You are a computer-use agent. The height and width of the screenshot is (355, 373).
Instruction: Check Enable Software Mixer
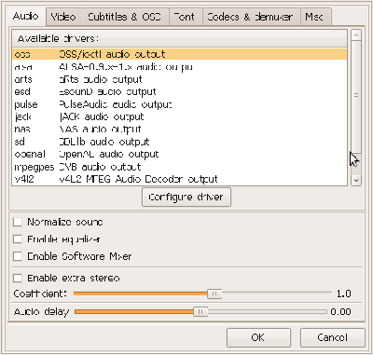click(x=18, y=256)
